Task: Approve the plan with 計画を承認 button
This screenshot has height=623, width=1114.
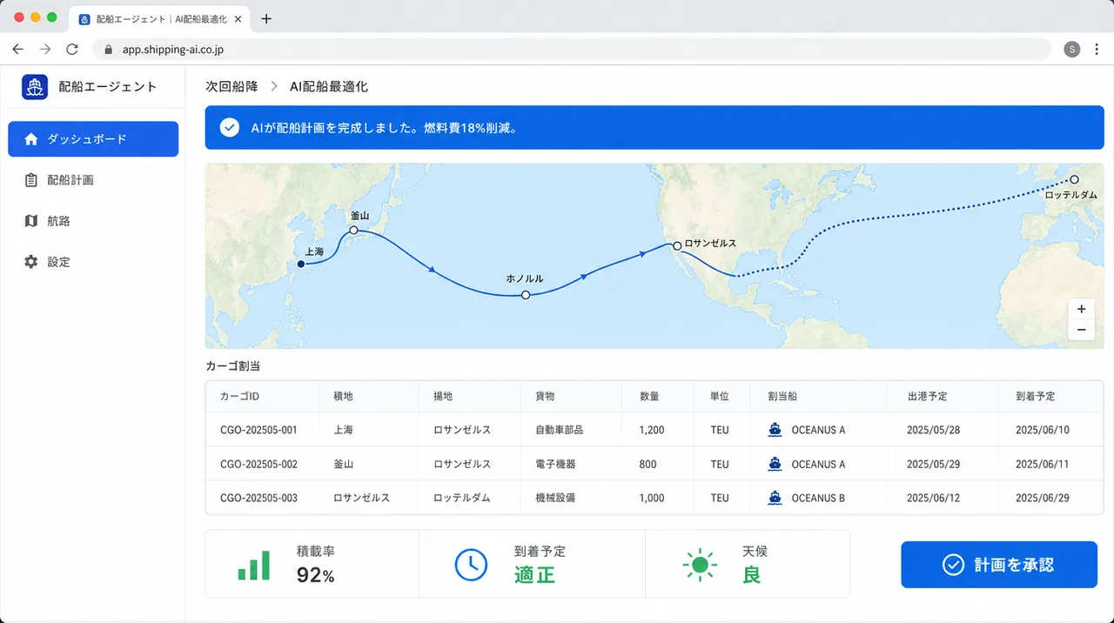Action: (998, 565)
